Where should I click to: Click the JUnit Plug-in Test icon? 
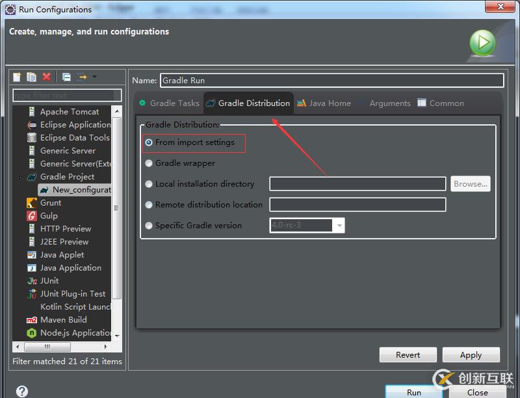point(32,293)
